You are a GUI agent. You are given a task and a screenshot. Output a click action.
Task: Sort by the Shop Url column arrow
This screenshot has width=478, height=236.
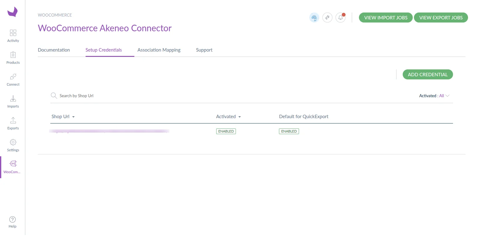point(73,117)
